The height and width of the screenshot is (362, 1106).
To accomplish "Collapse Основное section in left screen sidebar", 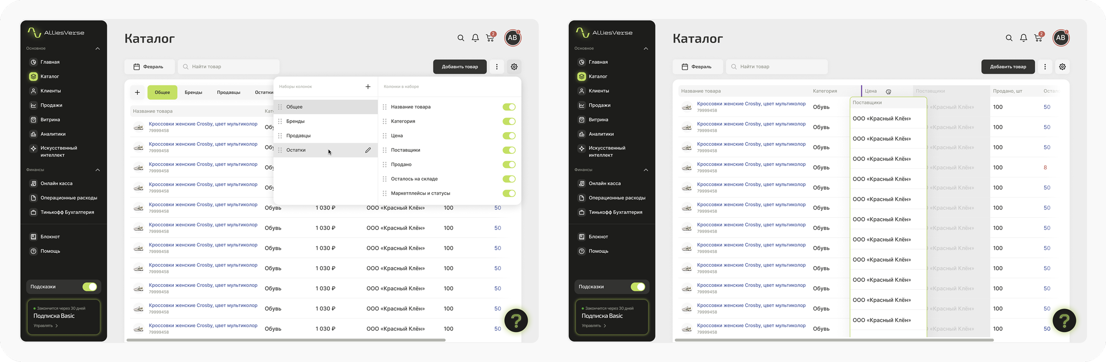I will click(97, 48).
